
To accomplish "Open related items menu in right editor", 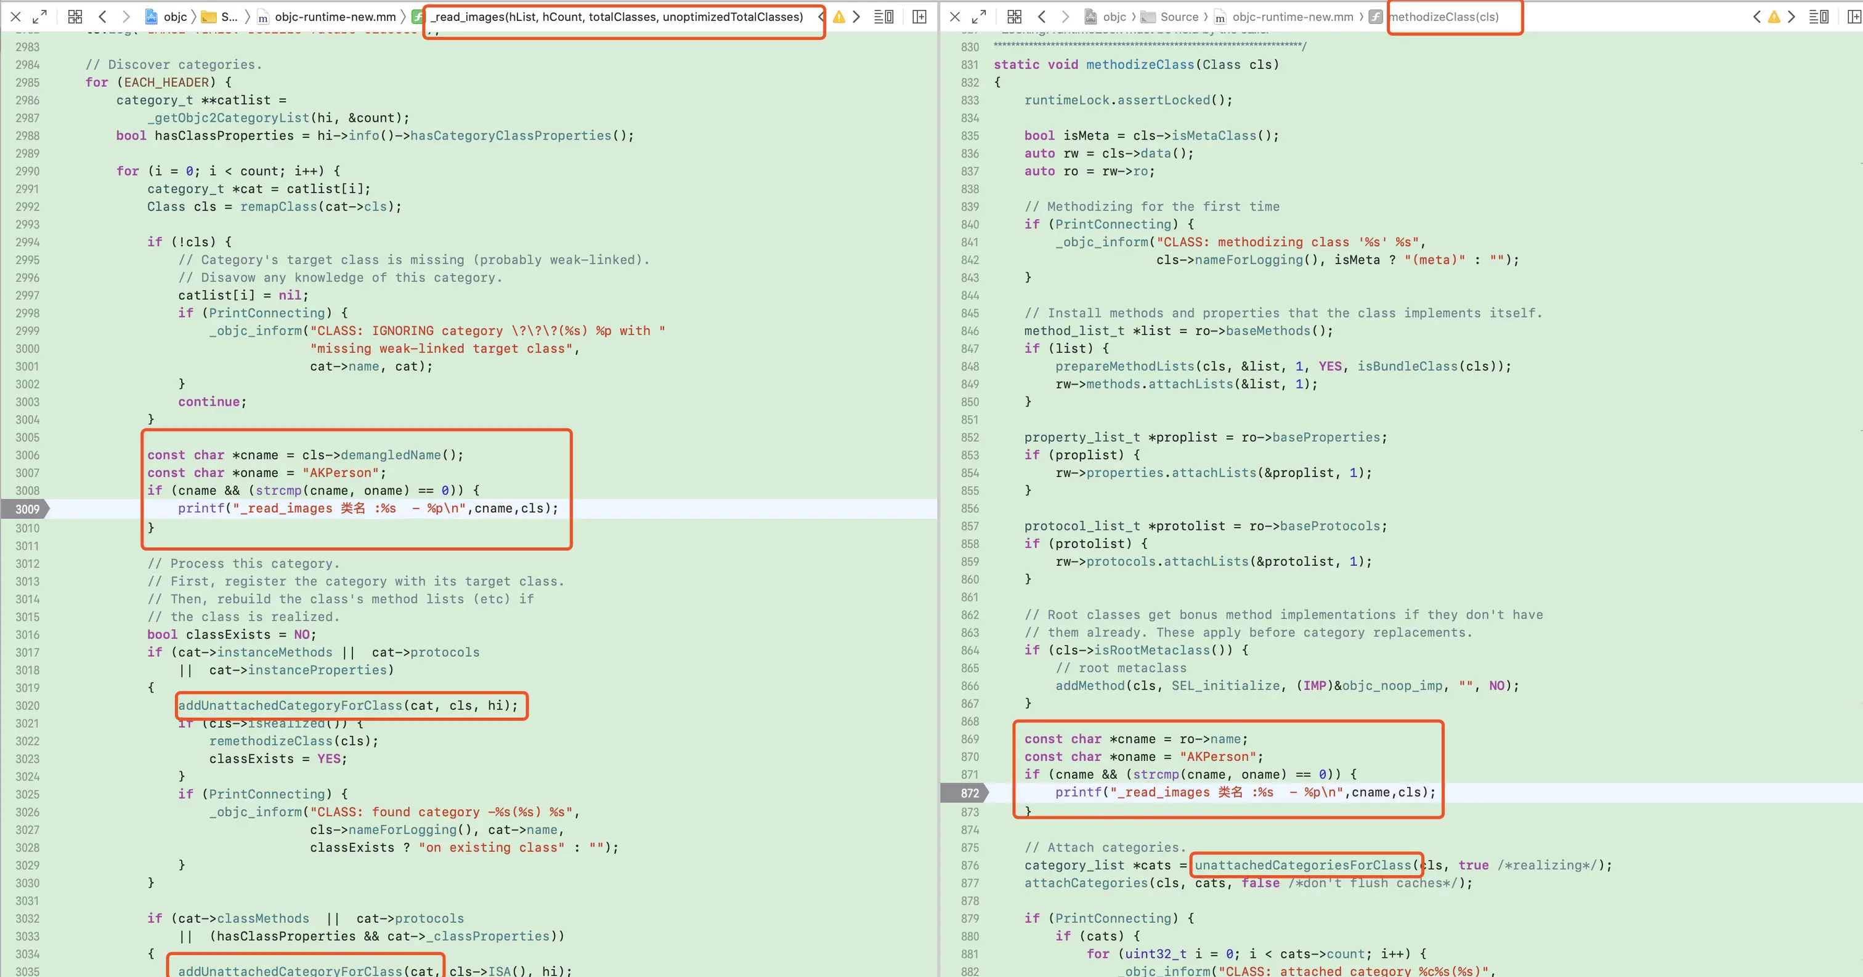I will (1014, 16).
